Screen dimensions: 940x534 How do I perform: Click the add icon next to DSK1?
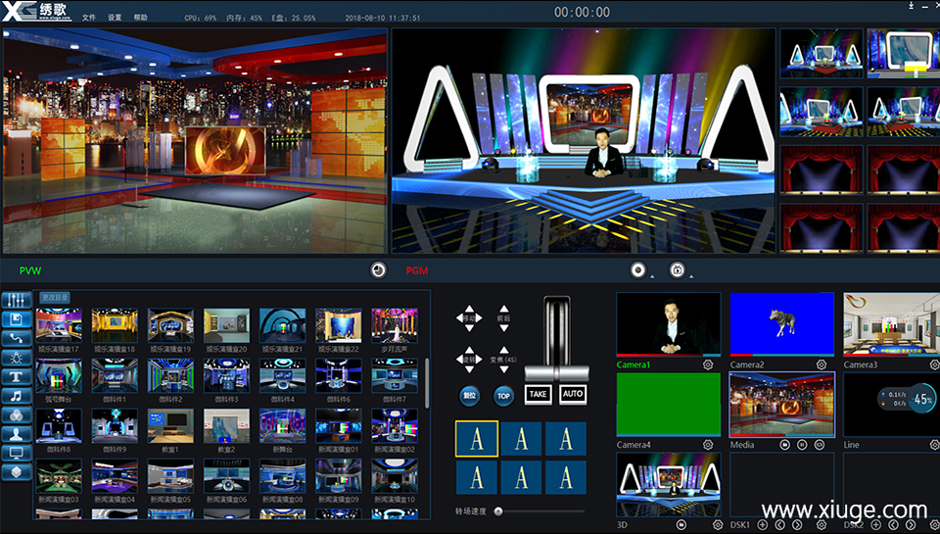point(762,525)
